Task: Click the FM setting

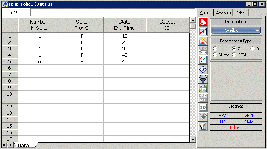Action: 223,121
